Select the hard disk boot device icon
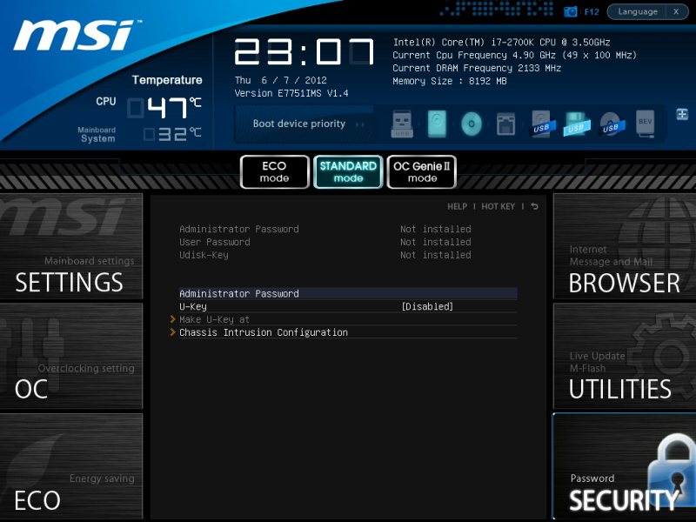The width and height of the screenshot is (696, 522). [x=437, y=124]
